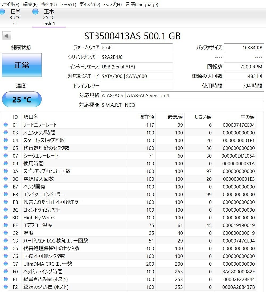This screenshot has width=266, height=292.
Task: Click the serial number field S2A2B4J6
Action: point(137,57)
